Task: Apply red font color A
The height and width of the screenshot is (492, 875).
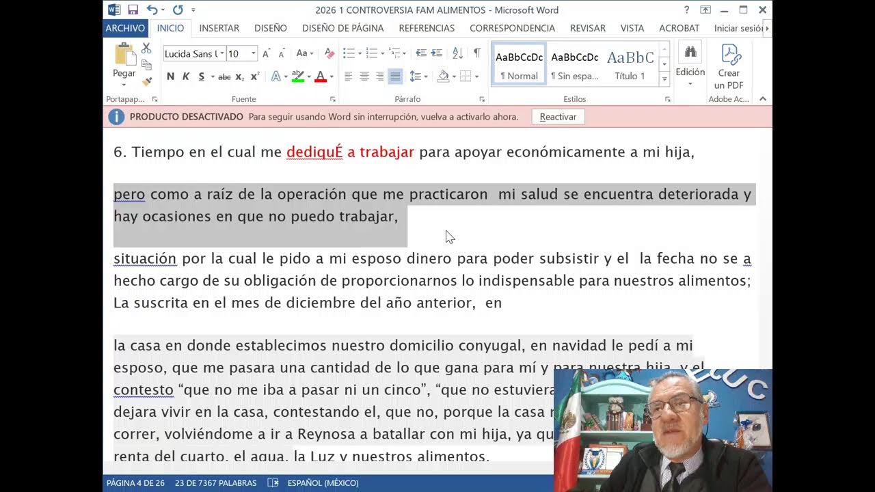Action: point(320,77)
